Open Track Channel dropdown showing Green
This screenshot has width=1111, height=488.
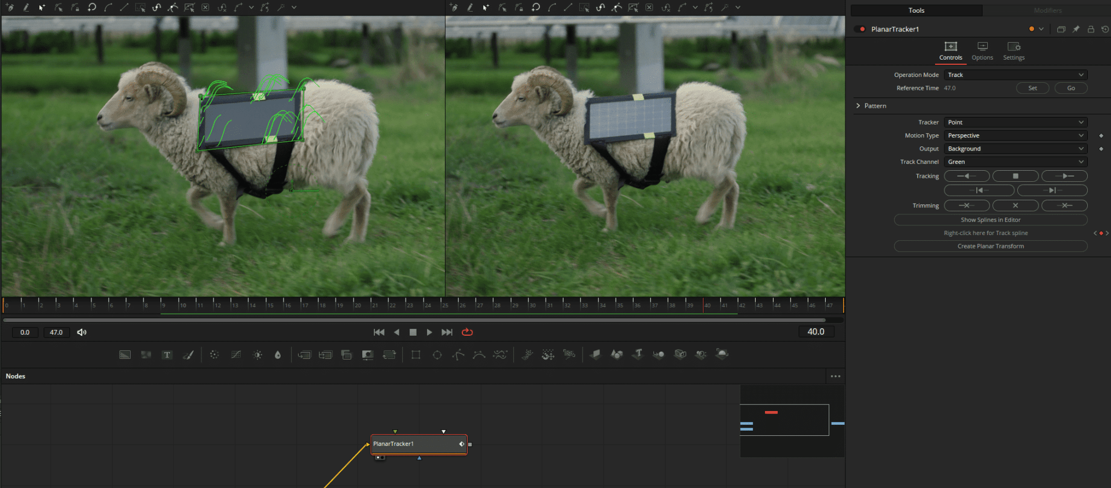pos(1016,162)
